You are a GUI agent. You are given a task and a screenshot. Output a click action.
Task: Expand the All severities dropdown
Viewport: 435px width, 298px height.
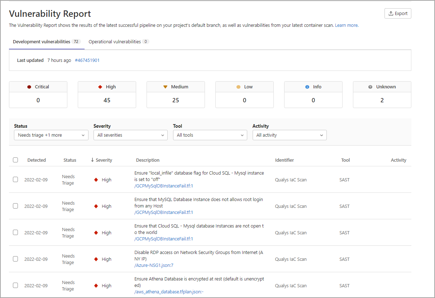(130, 135)
